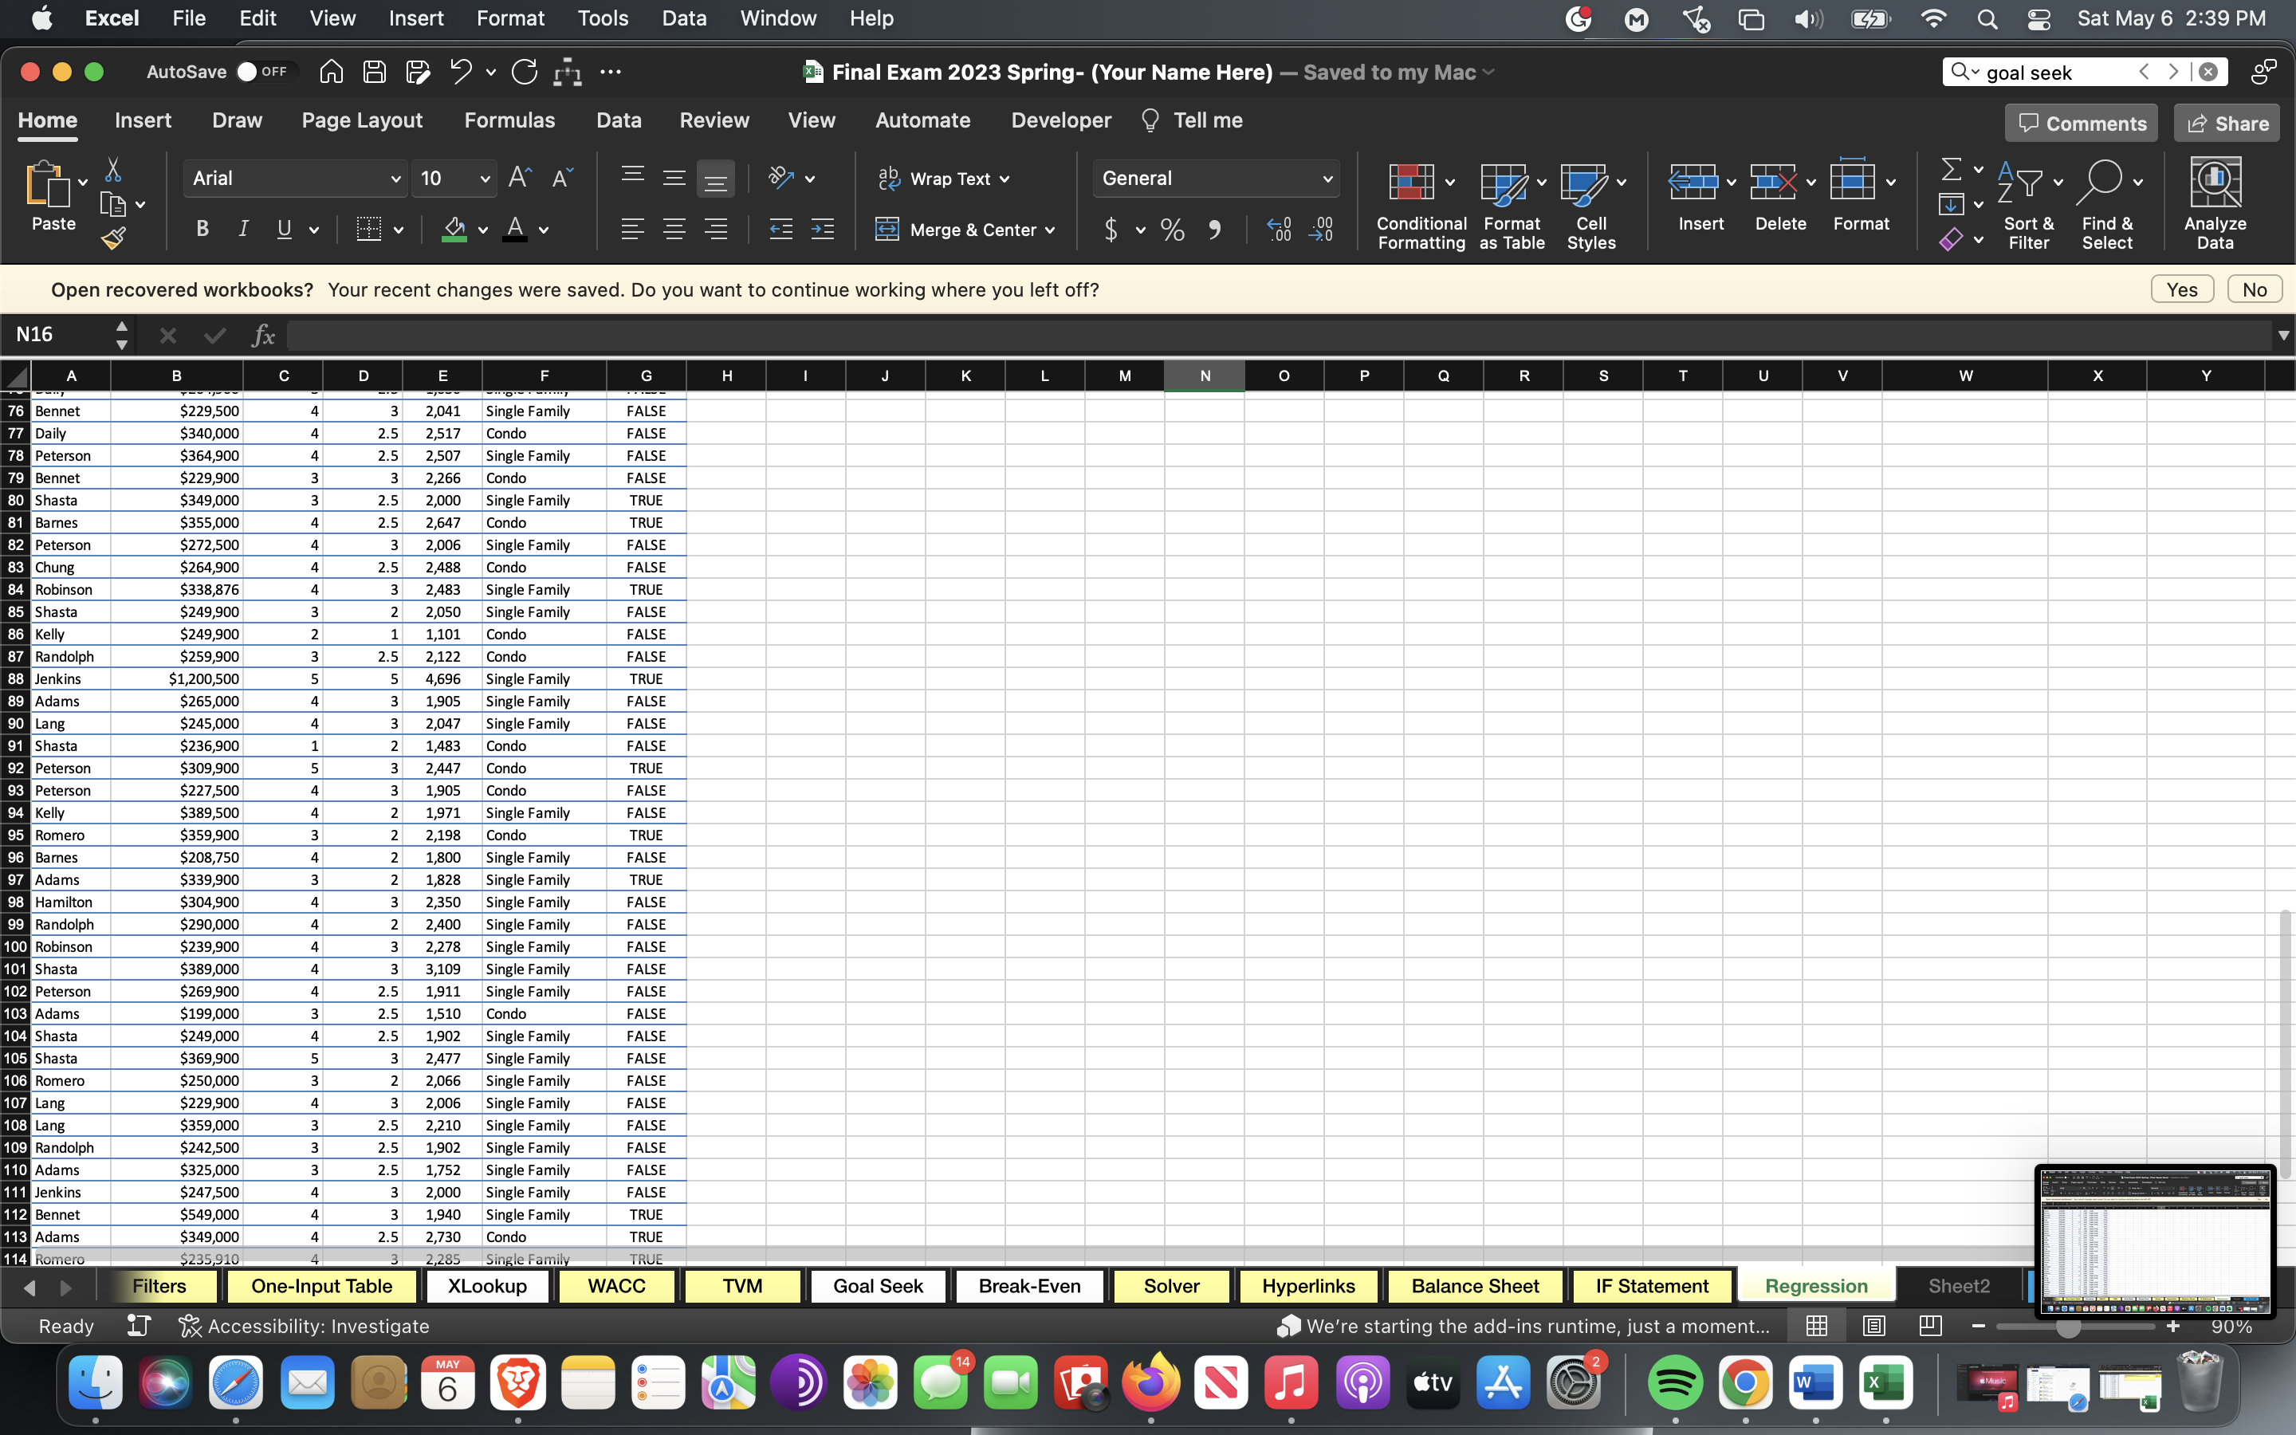Click the Increase Decimal icon
This screenshot has width=2296, height=1435.
tap(1279, 230)
